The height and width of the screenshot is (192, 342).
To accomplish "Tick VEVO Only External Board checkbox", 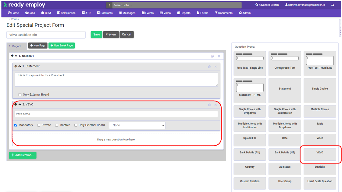I will click(x=76, y=125).
